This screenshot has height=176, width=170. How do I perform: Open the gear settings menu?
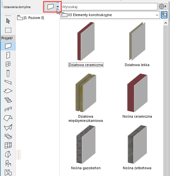coord(163,6)
